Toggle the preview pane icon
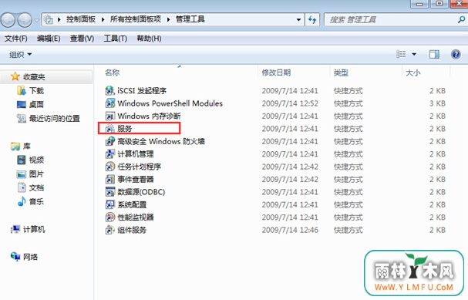468x300 pixels. click(434, 54)
